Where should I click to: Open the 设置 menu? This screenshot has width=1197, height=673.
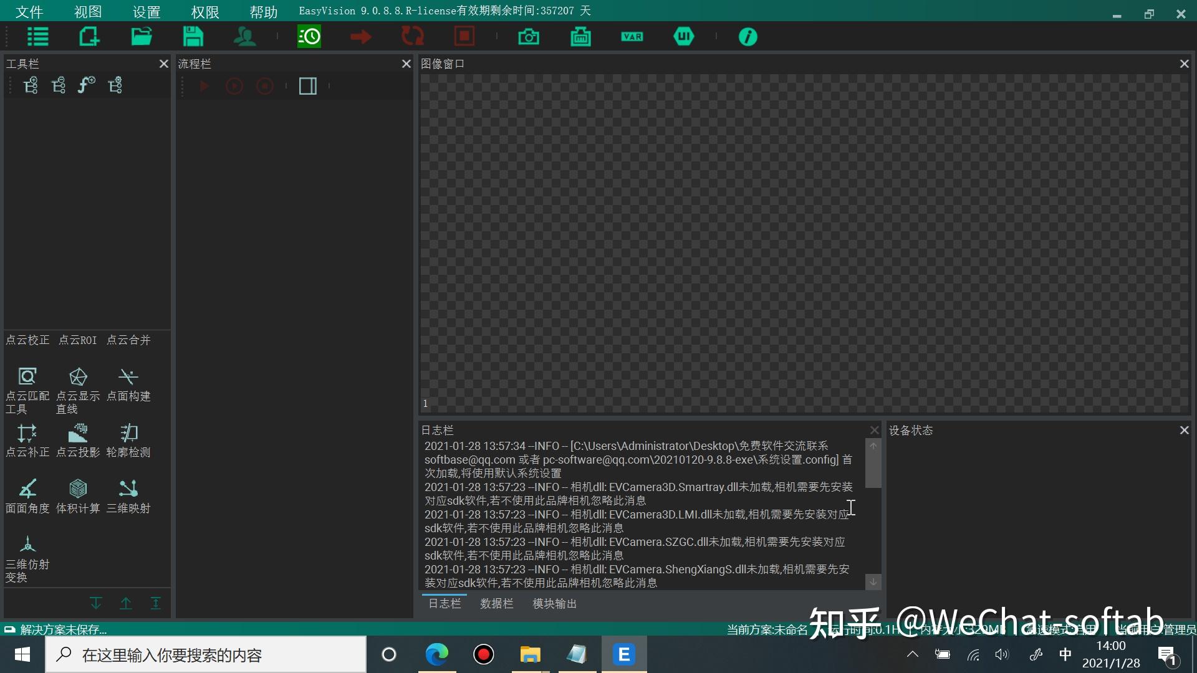point(147,12)
